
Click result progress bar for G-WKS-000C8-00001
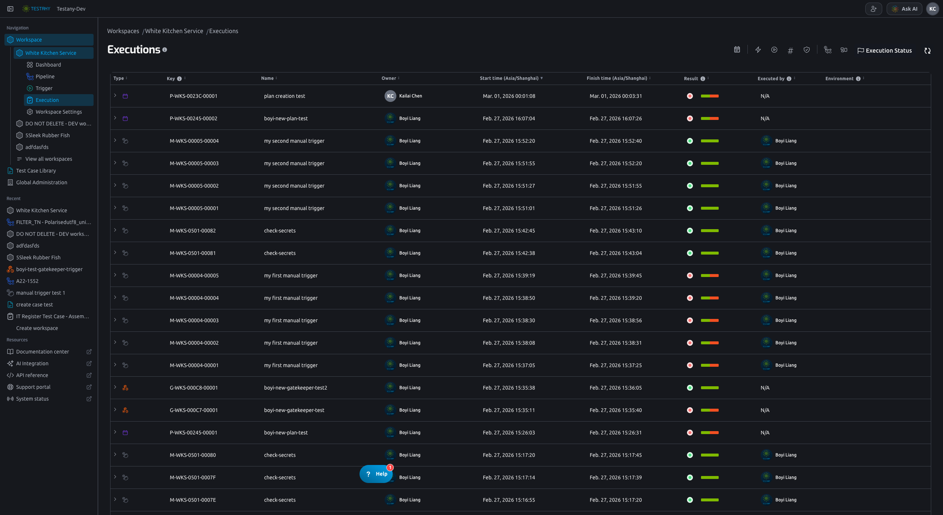709,388
